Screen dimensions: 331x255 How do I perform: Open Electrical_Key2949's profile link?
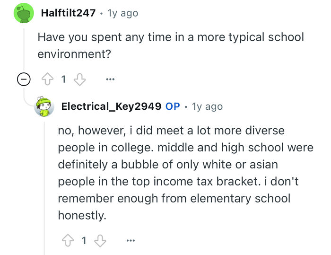click(x=111, y=106)
